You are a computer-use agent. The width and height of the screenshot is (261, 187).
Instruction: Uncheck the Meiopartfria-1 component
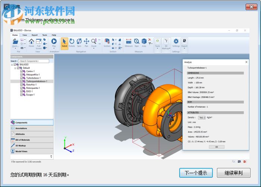(x=22, y=74)
